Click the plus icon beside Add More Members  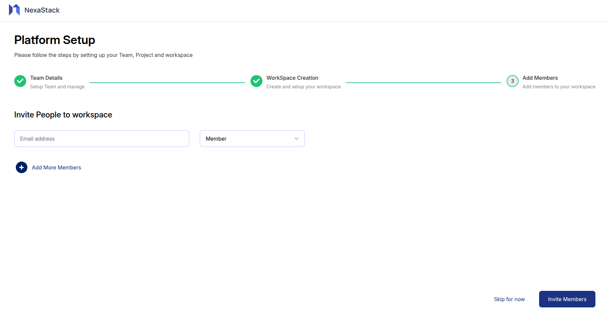pos(21,167)
